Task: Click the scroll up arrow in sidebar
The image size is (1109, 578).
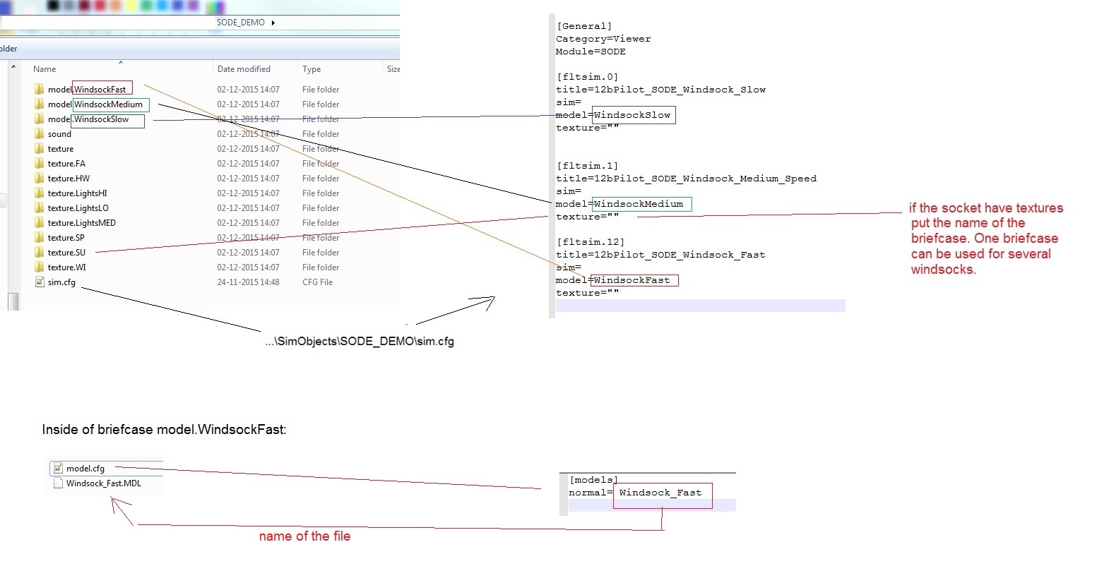Action: 13,66
